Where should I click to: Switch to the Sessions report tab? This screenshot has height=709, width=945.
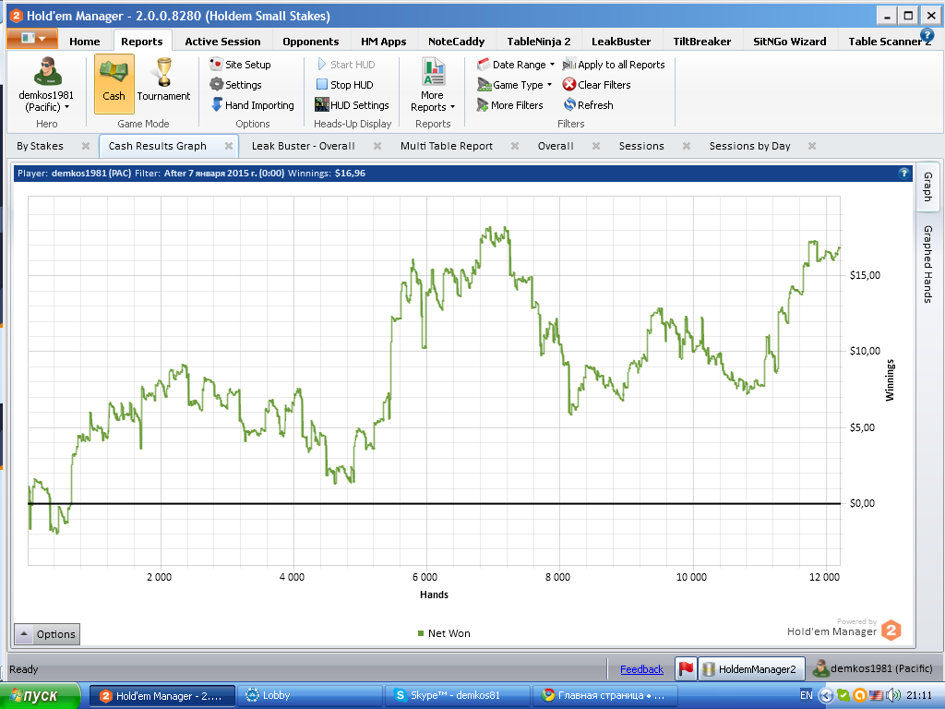(641, 146)
